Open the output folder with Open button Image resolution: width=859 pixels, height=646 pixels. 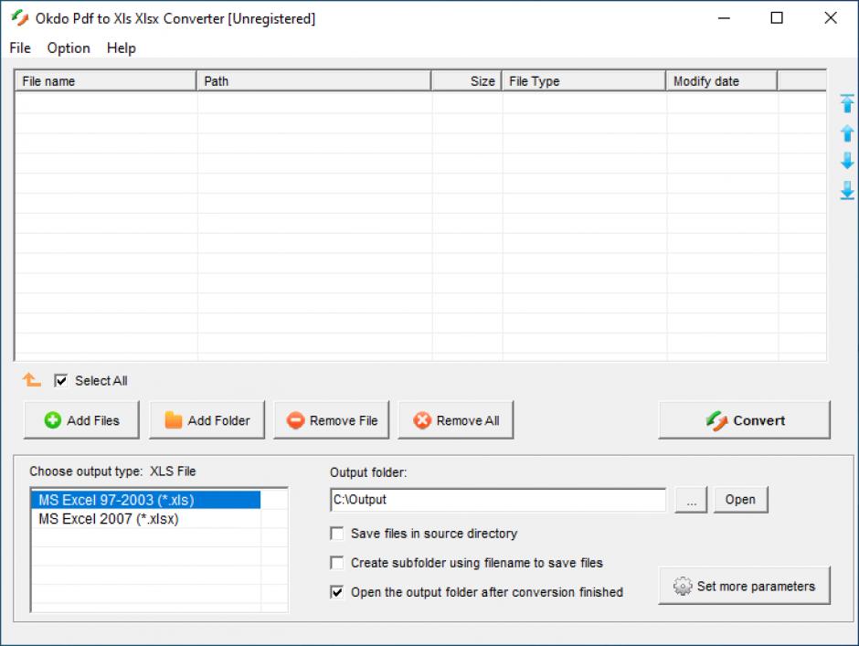(741, 500)
